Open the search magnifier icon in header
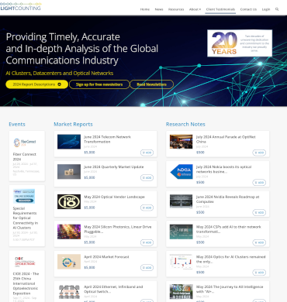This screenshot has width=287, height=302. tap(277, 9)
